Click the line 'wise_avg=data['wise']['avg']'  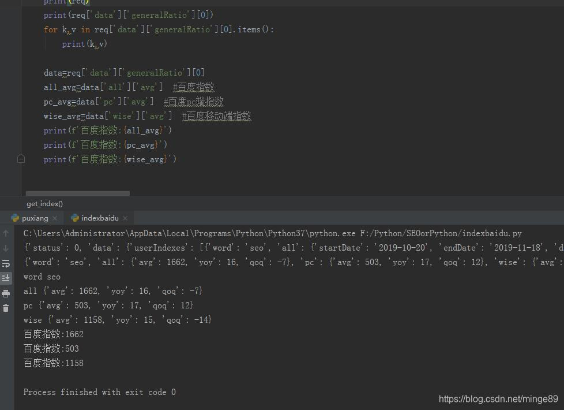(108, 116)
